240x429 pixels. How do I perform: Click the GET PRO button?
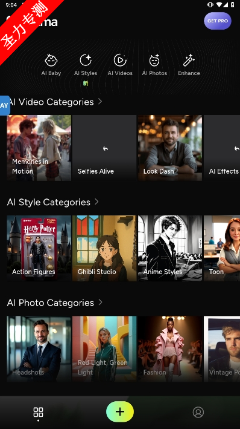218,21
